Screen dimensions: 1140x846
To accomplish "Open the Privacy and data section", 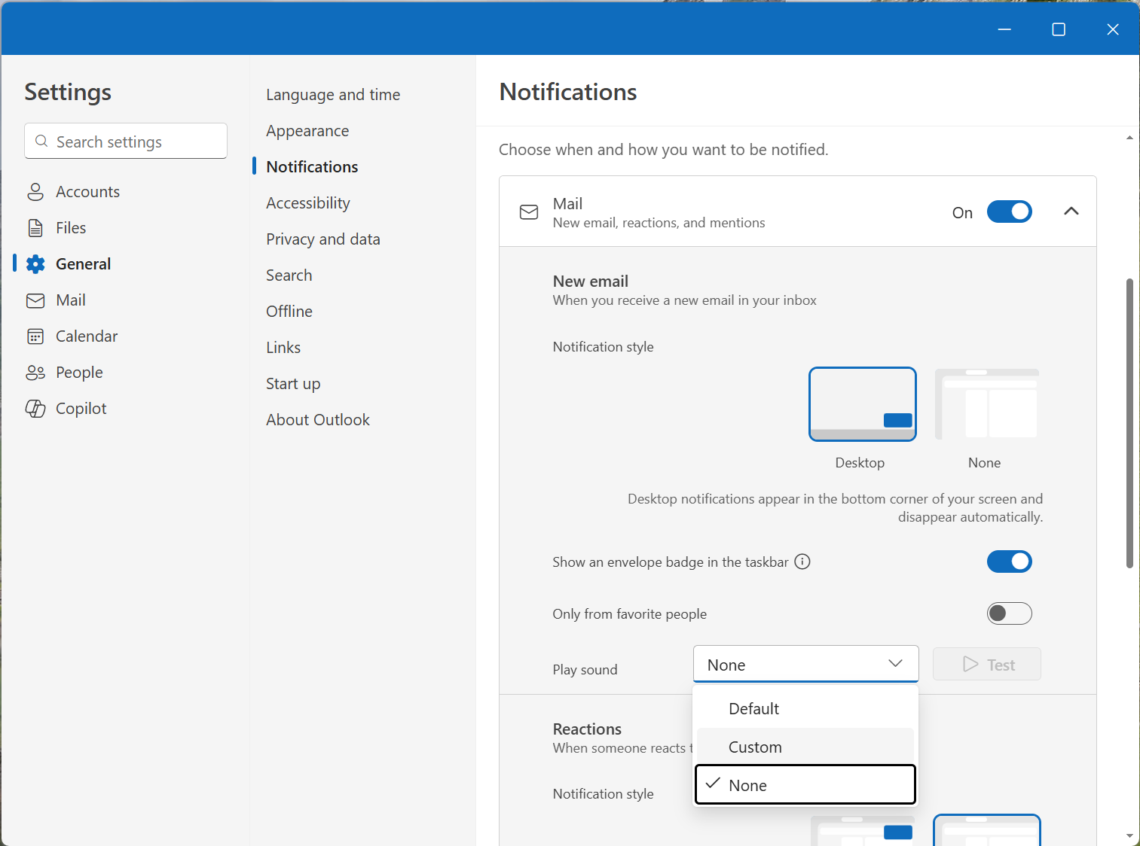I will [x=322, y=239].
